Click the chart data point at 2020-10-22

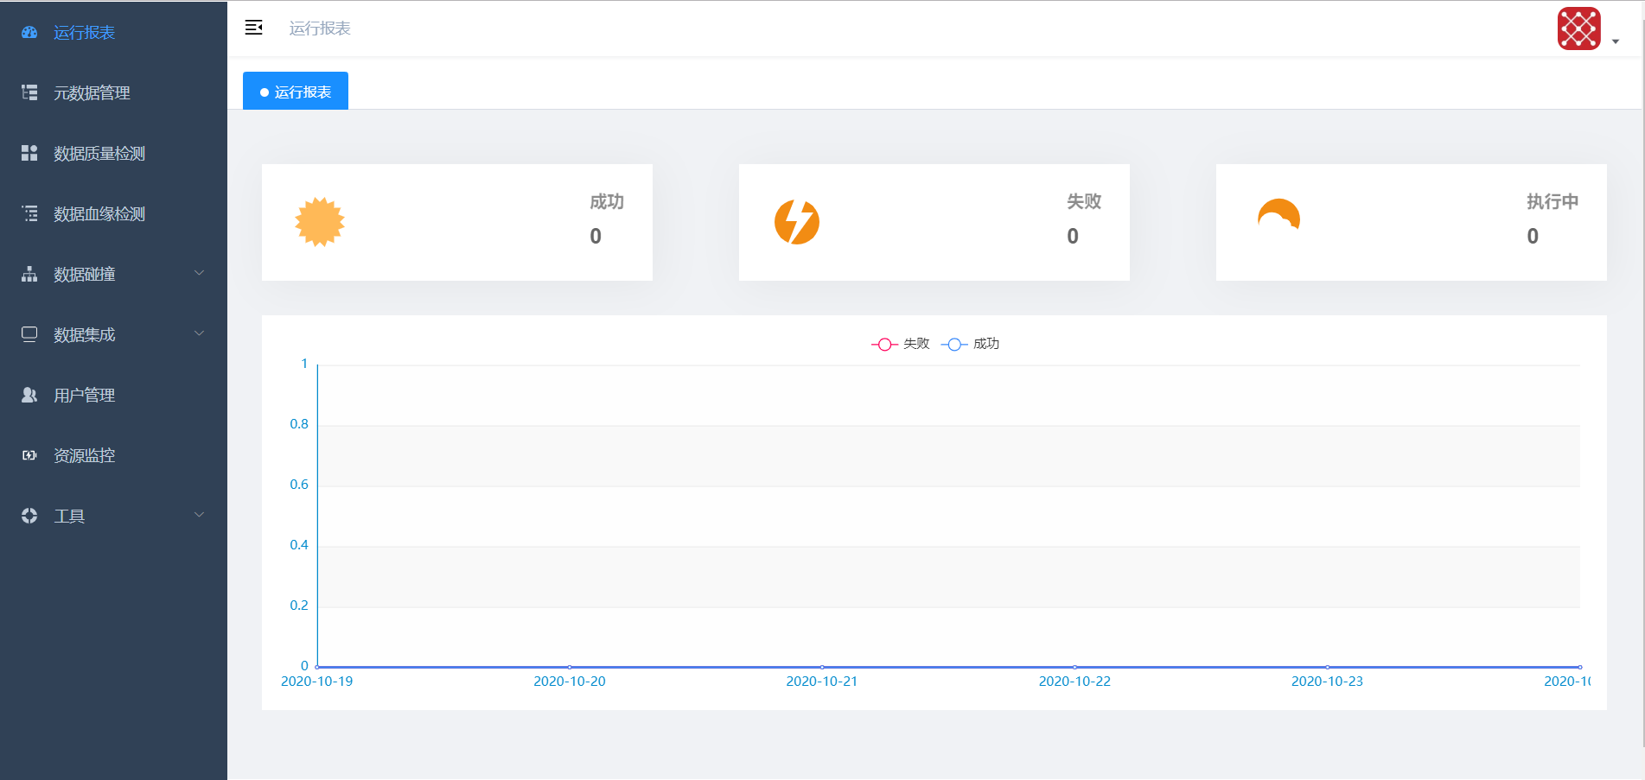pyautogui.click(x=1074, y=667)
